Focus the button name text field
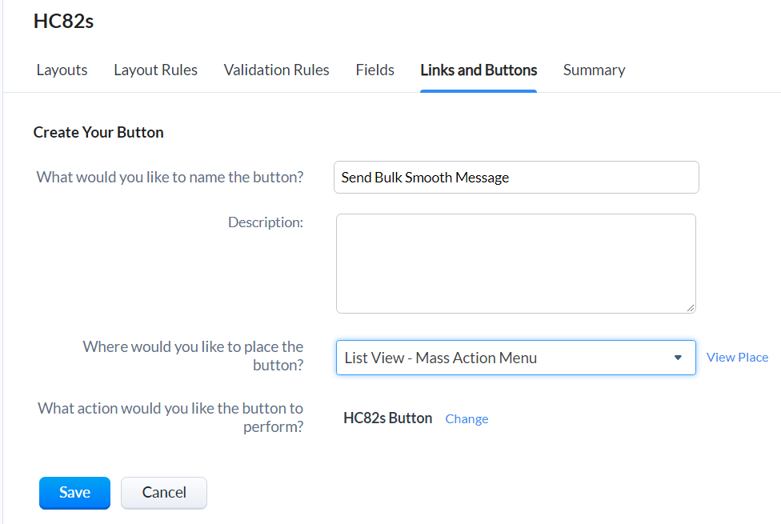 tap(516, 178)
